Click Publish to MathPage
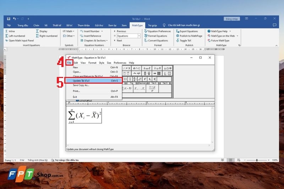 189,36
